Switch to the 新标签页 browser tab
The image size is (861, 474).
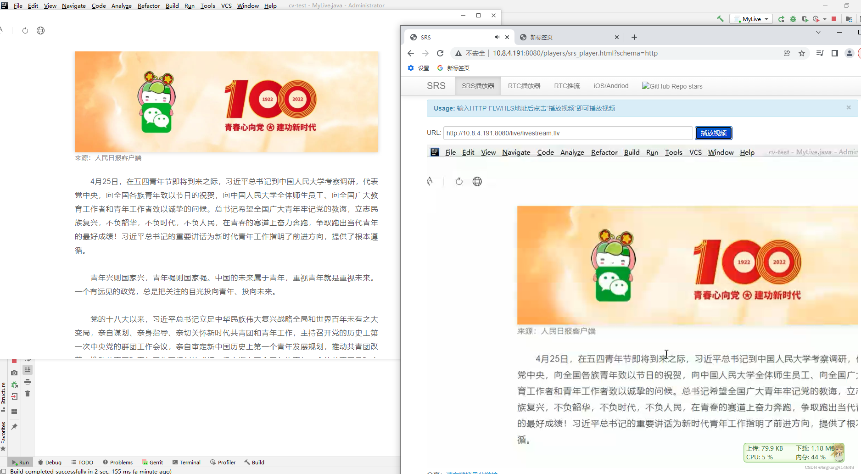click(568, 37)
